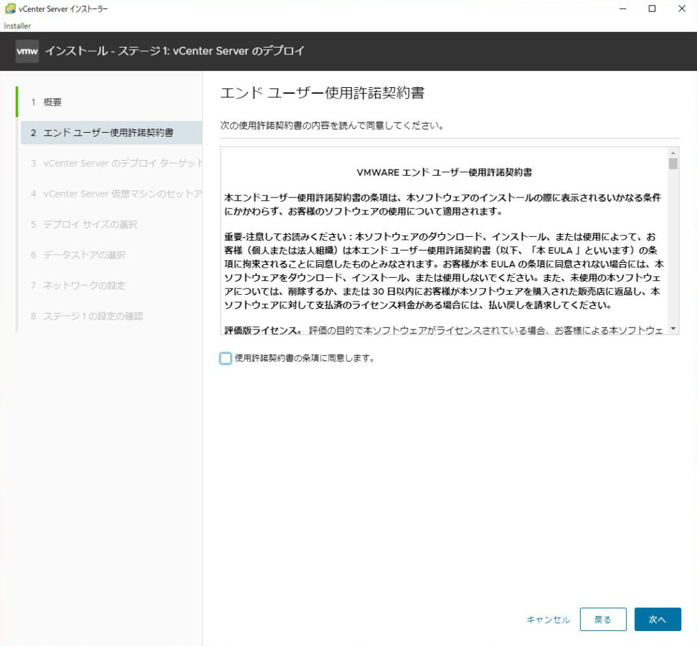The width and height of the screenshot is (697, 646).
Task: Select step 3 vCenter Server のデプロイ ターゲット
Action: pos(112,163)
